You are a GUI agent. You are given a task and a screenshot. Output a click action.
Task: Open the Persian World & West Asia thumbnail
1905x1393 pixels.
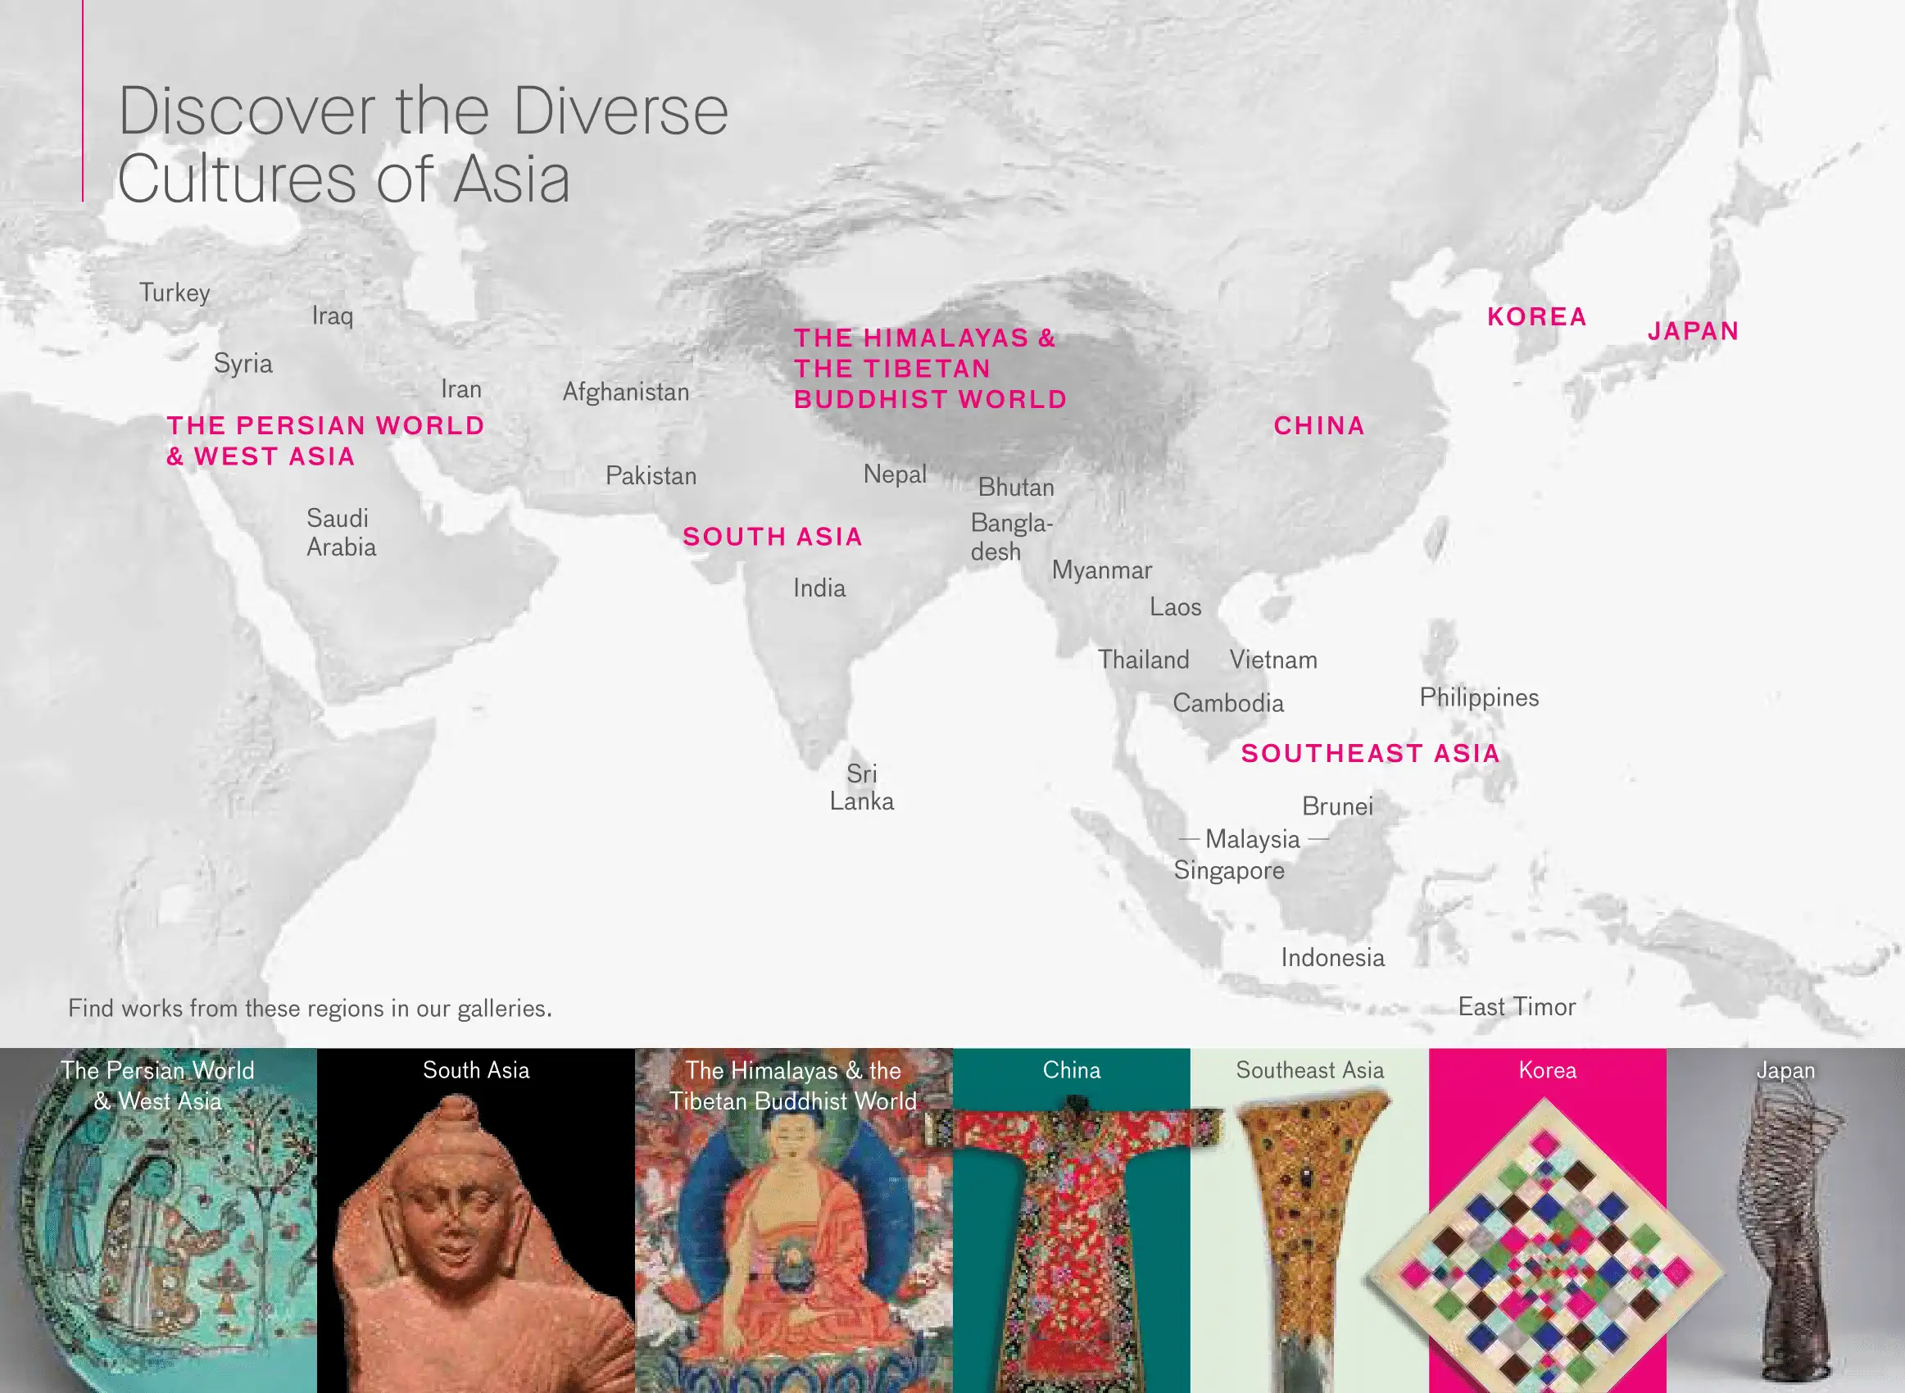coord(158,1223)
